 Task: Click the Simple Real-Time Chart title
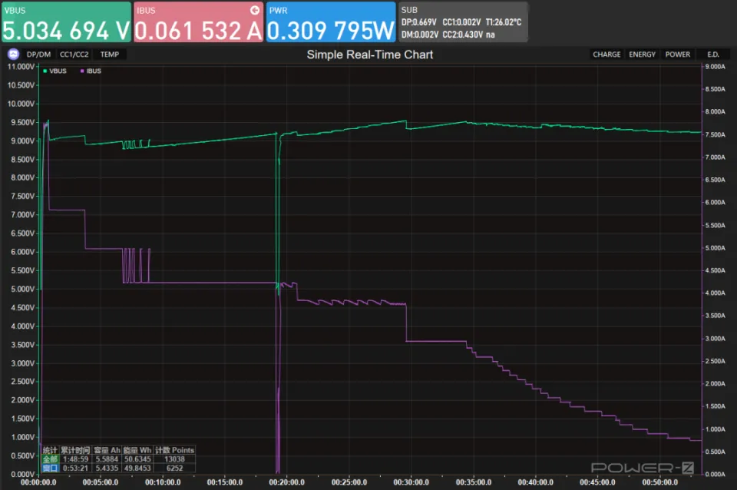pyautogui.click(x=369, y=55)
